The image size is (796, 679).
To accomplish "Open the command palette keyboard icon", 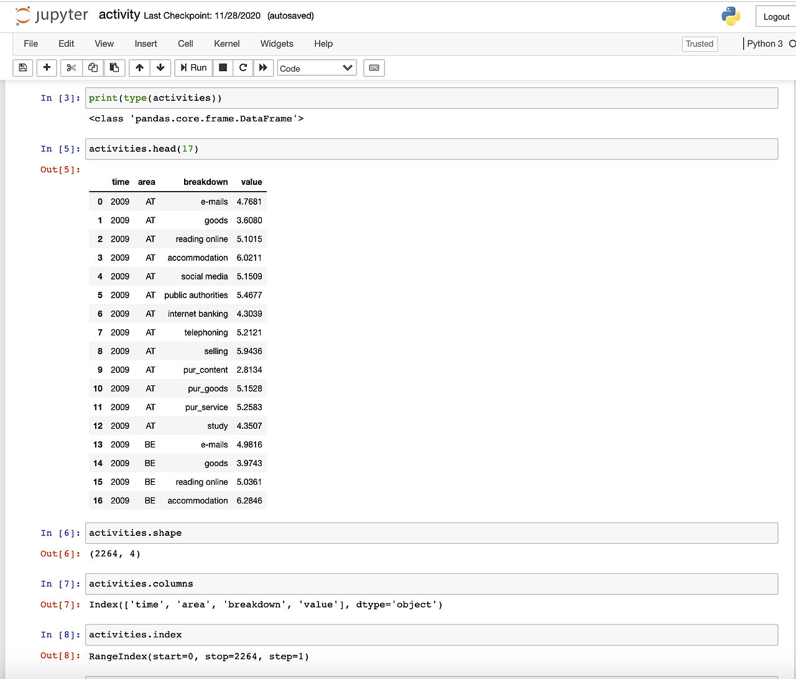I will 374,68.
